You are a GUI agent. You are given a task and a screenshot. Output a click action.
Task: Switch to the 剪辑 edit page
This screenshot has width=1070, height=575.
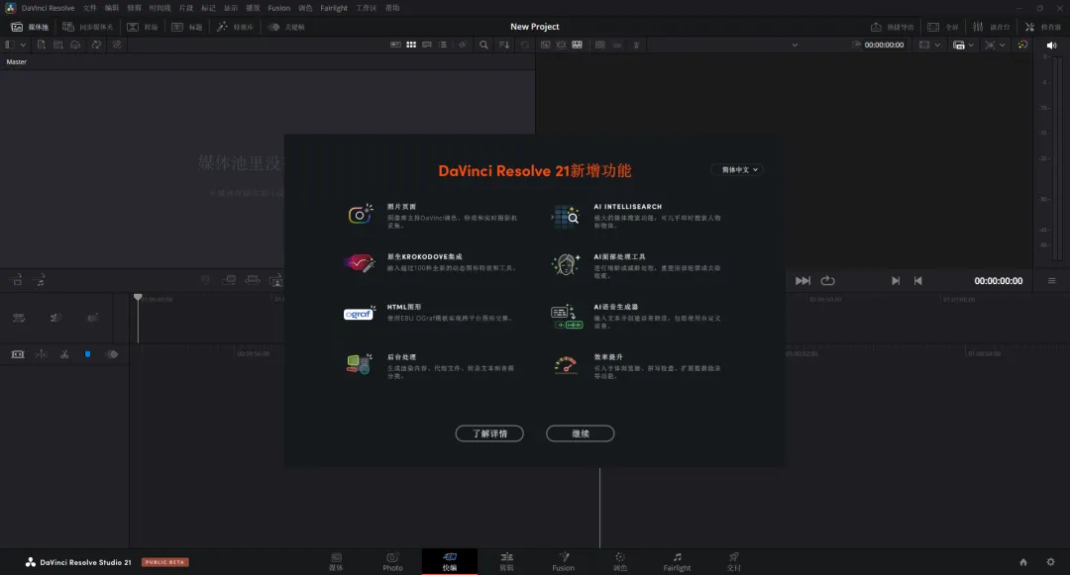(x=506, y=562)
